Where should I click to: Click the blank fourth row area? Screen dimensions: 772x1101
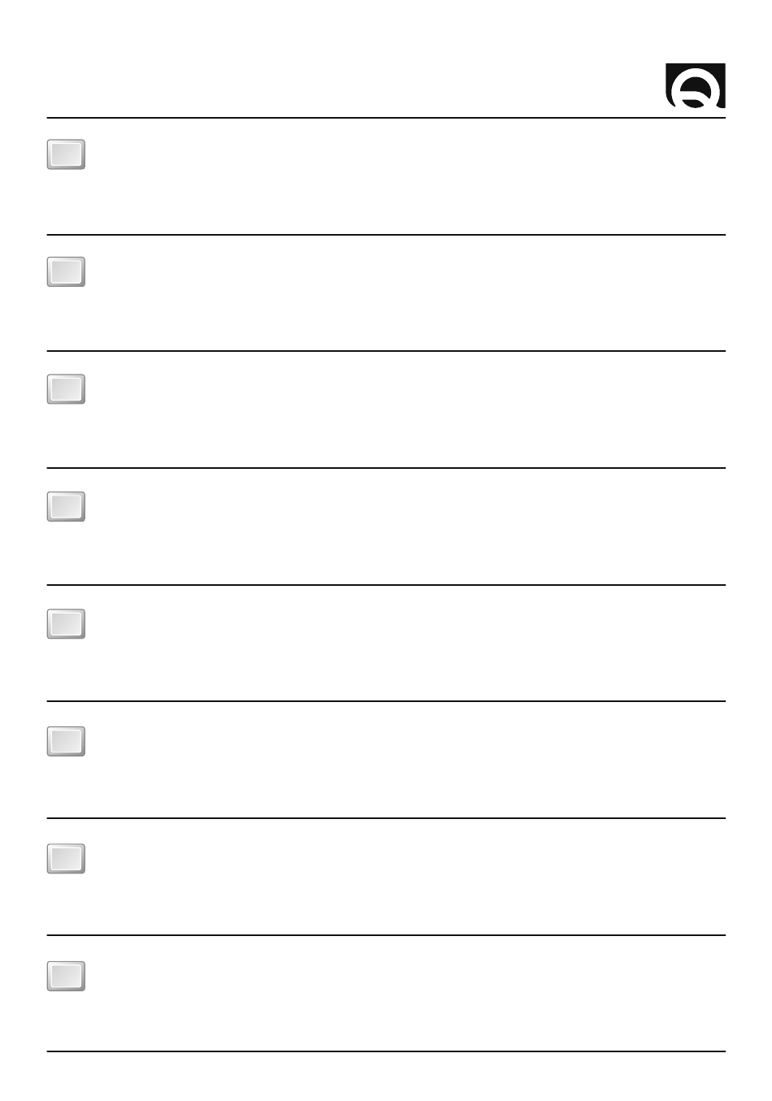(x=406, y=527)
